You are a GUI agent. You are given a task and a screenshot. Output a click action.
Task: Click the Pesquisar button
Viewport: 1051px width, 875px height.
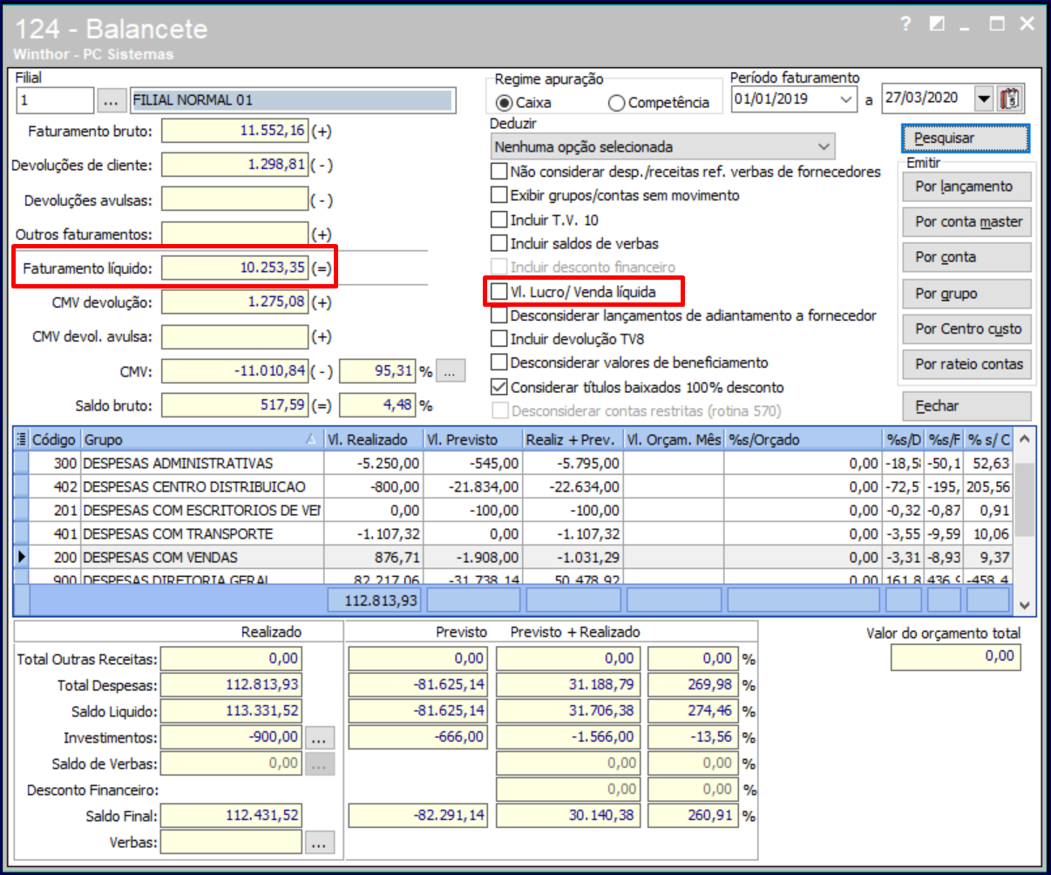tap(965, 139)
